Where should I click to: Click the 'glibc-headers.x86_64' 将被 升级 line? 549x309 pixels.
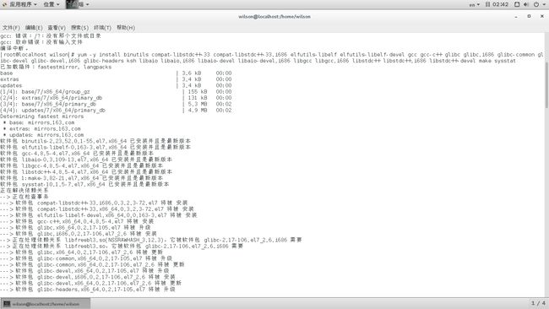88,290
